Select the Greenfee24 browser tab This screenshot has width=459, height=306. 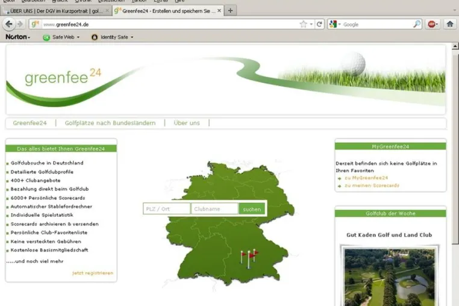pyautogui.click(x=168, y=11)
